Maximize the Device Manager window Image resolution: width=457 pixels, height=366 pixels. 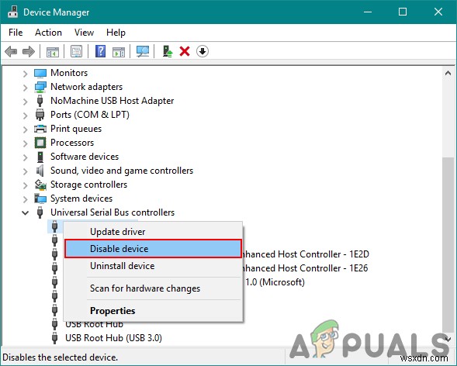tap(403, 12)
